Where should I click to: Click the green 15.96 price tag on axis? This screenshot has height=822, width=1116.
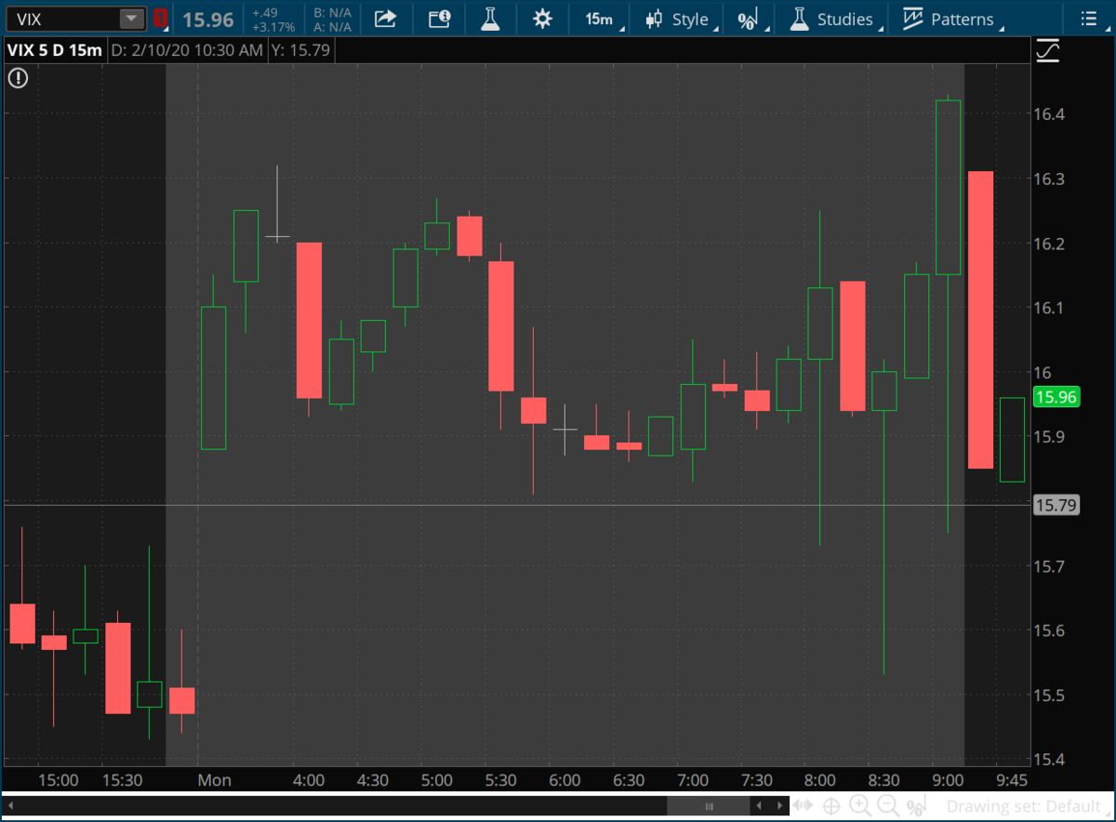(1056, 397)
